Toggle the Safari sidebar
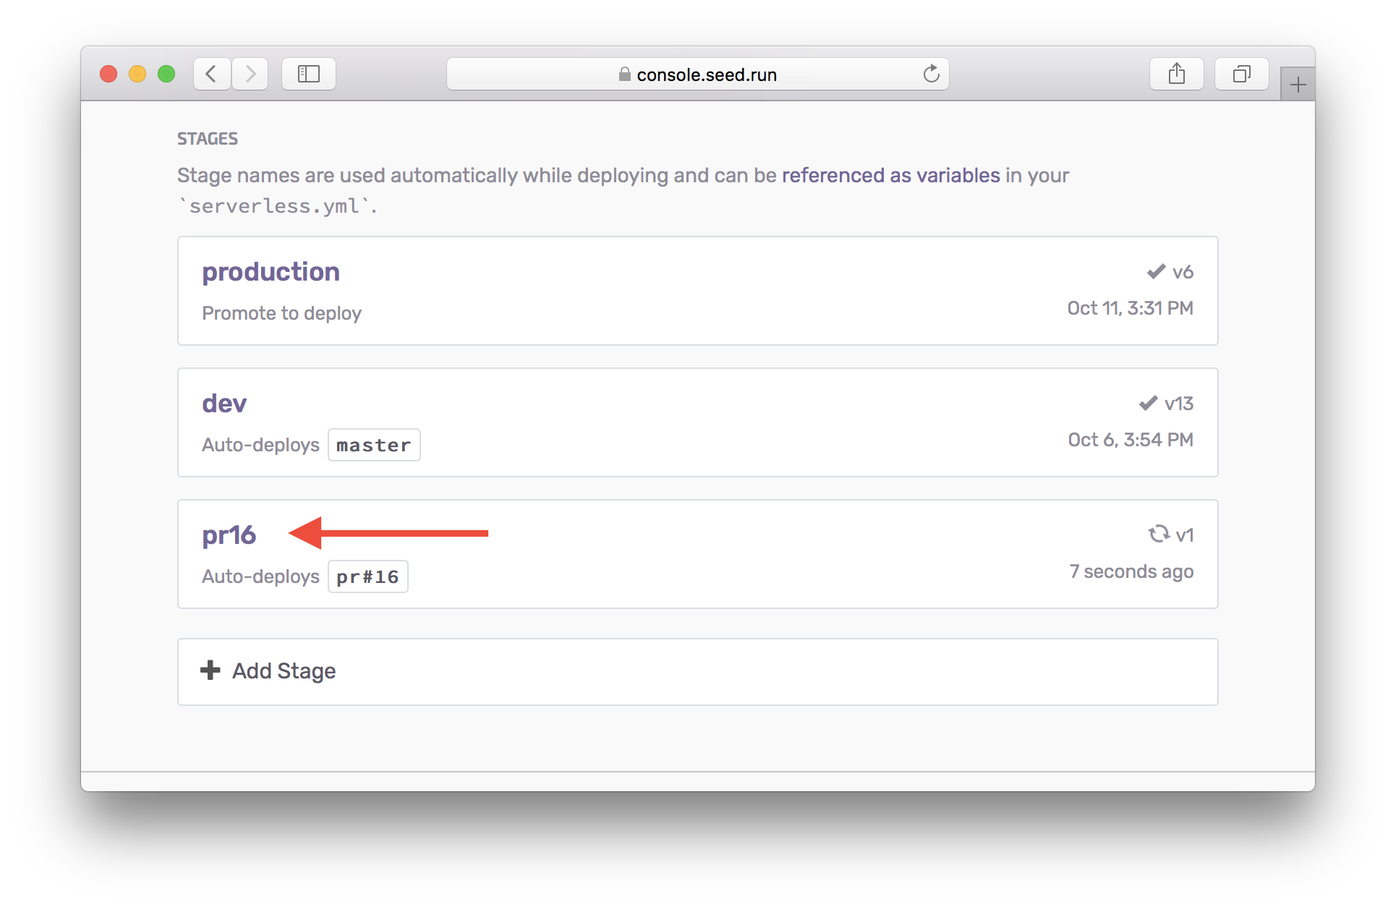1396x907 pixels. click(x=309, y=73)
